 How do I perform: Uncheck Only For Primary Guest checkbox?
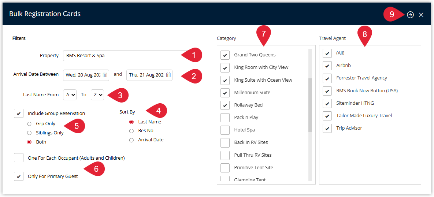[x=19, y=176]
